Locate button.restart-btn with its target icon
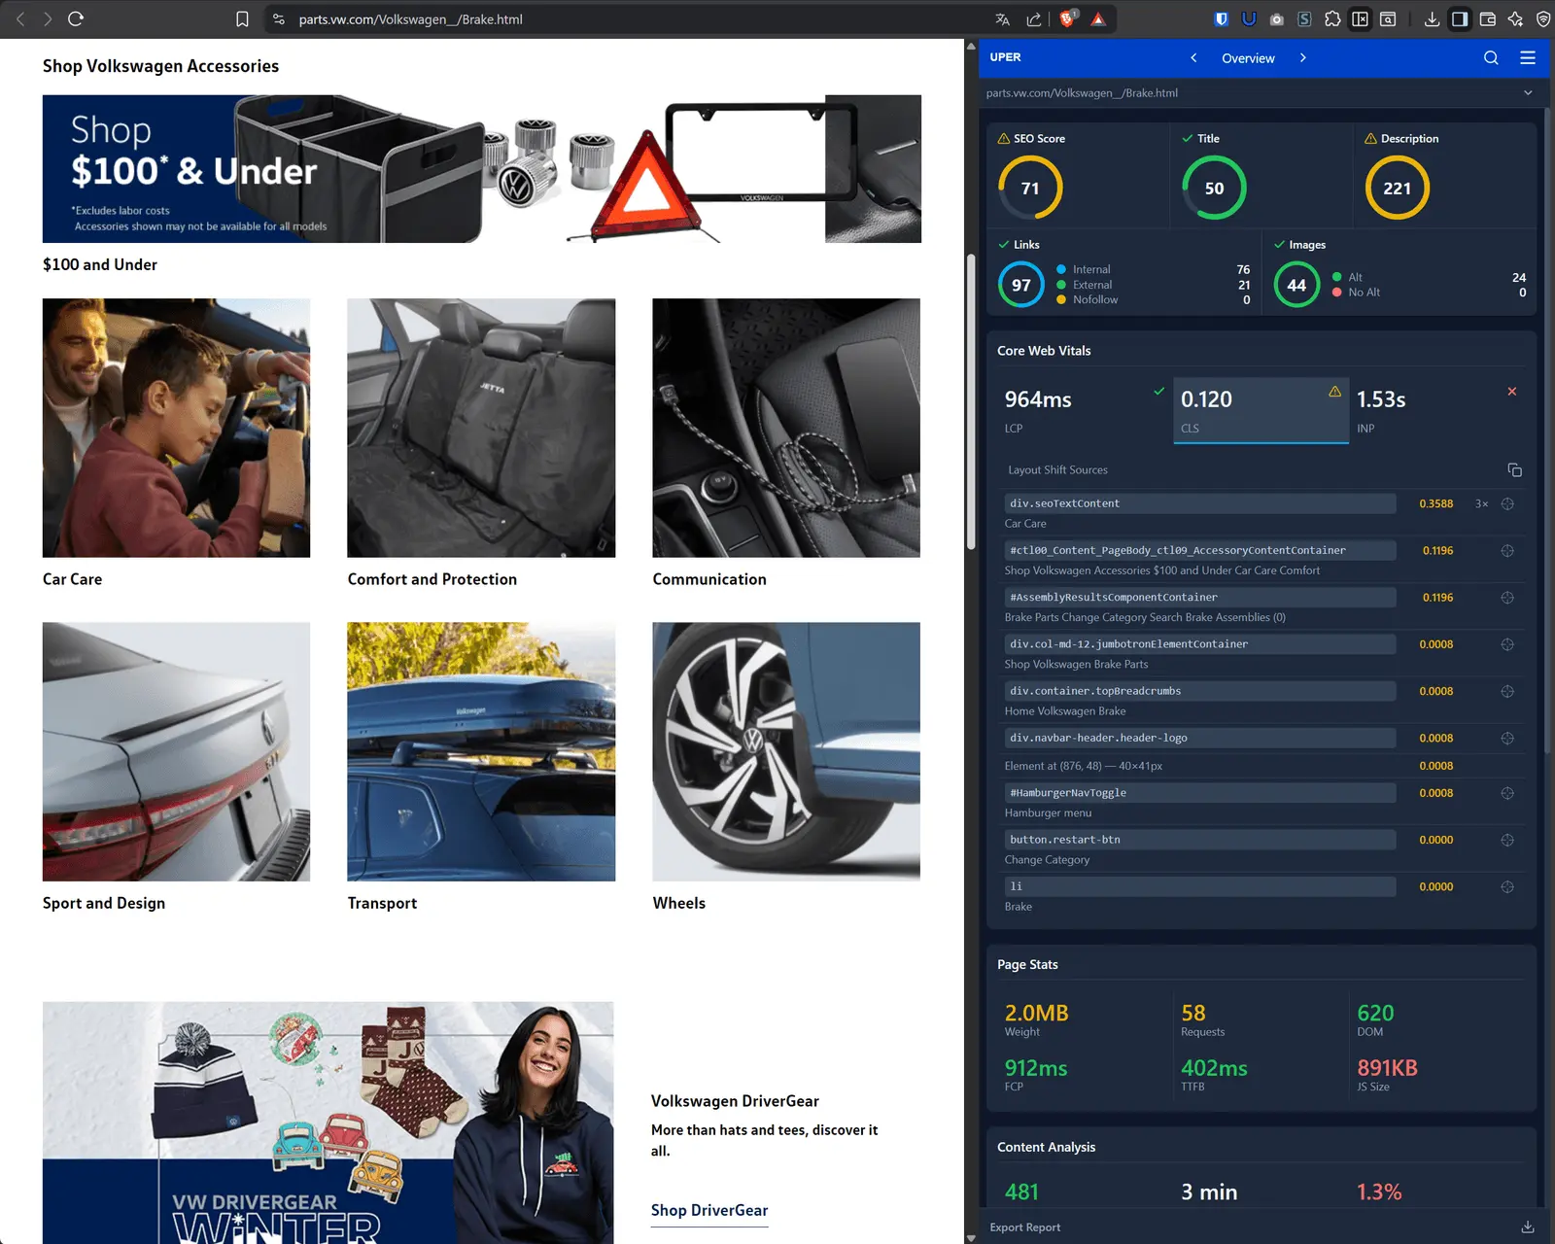This screenshot has height=1244, width=1555. tap(1507, 840)
